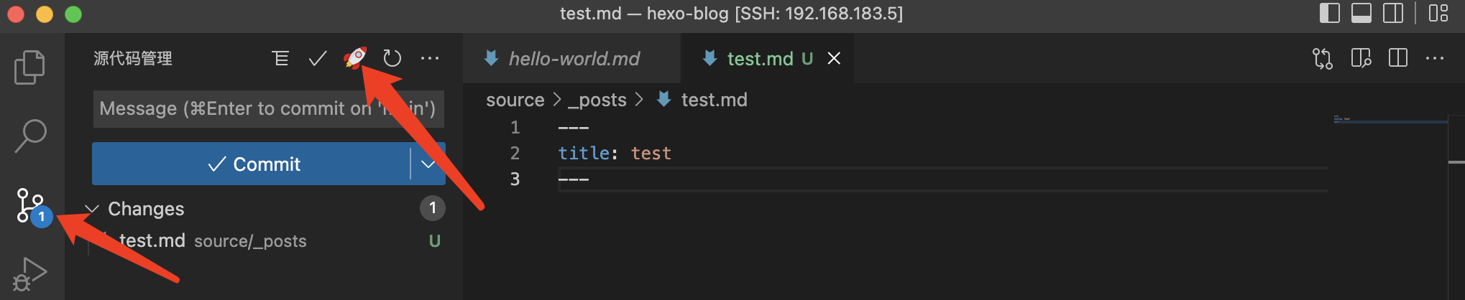Open the Search view in activity bar
Viewport: 1465px width, 300px height.
[30, 135]
